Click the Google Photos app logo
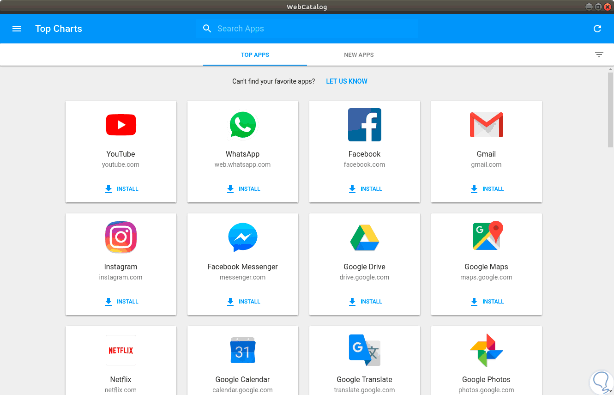The image size is (614, 395). click(x=487, y=350)
